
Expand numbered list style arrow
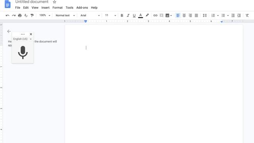(x=218, y=15)
